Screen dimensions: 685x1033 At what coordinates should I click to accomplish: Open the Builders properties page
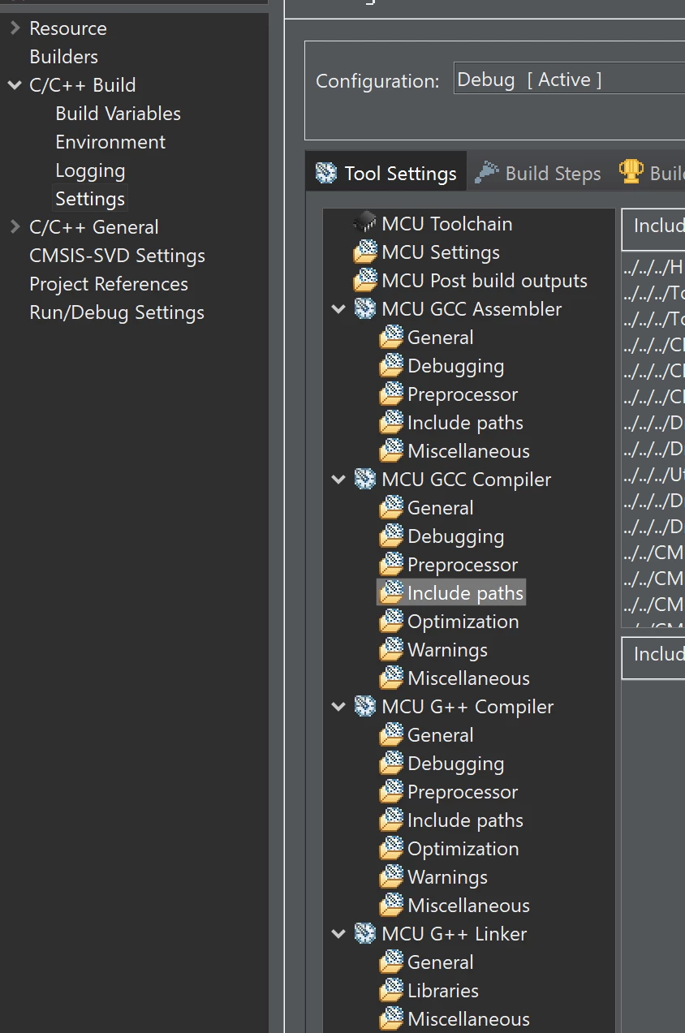coord(63,57)
